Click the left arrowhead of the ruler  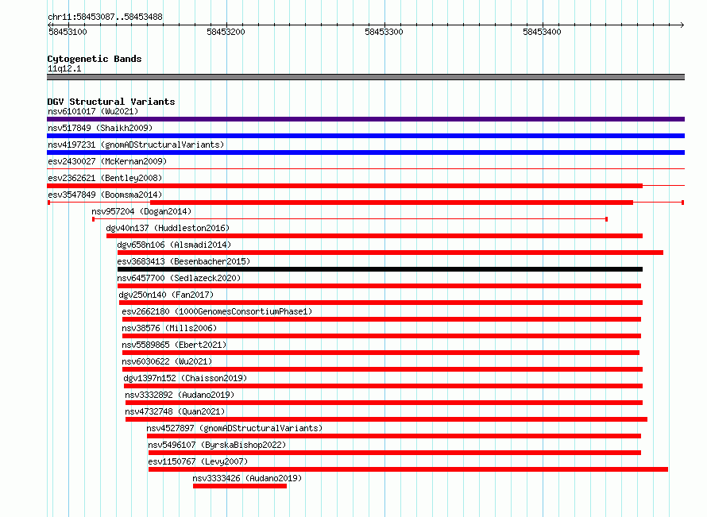[x=49, y=25]
